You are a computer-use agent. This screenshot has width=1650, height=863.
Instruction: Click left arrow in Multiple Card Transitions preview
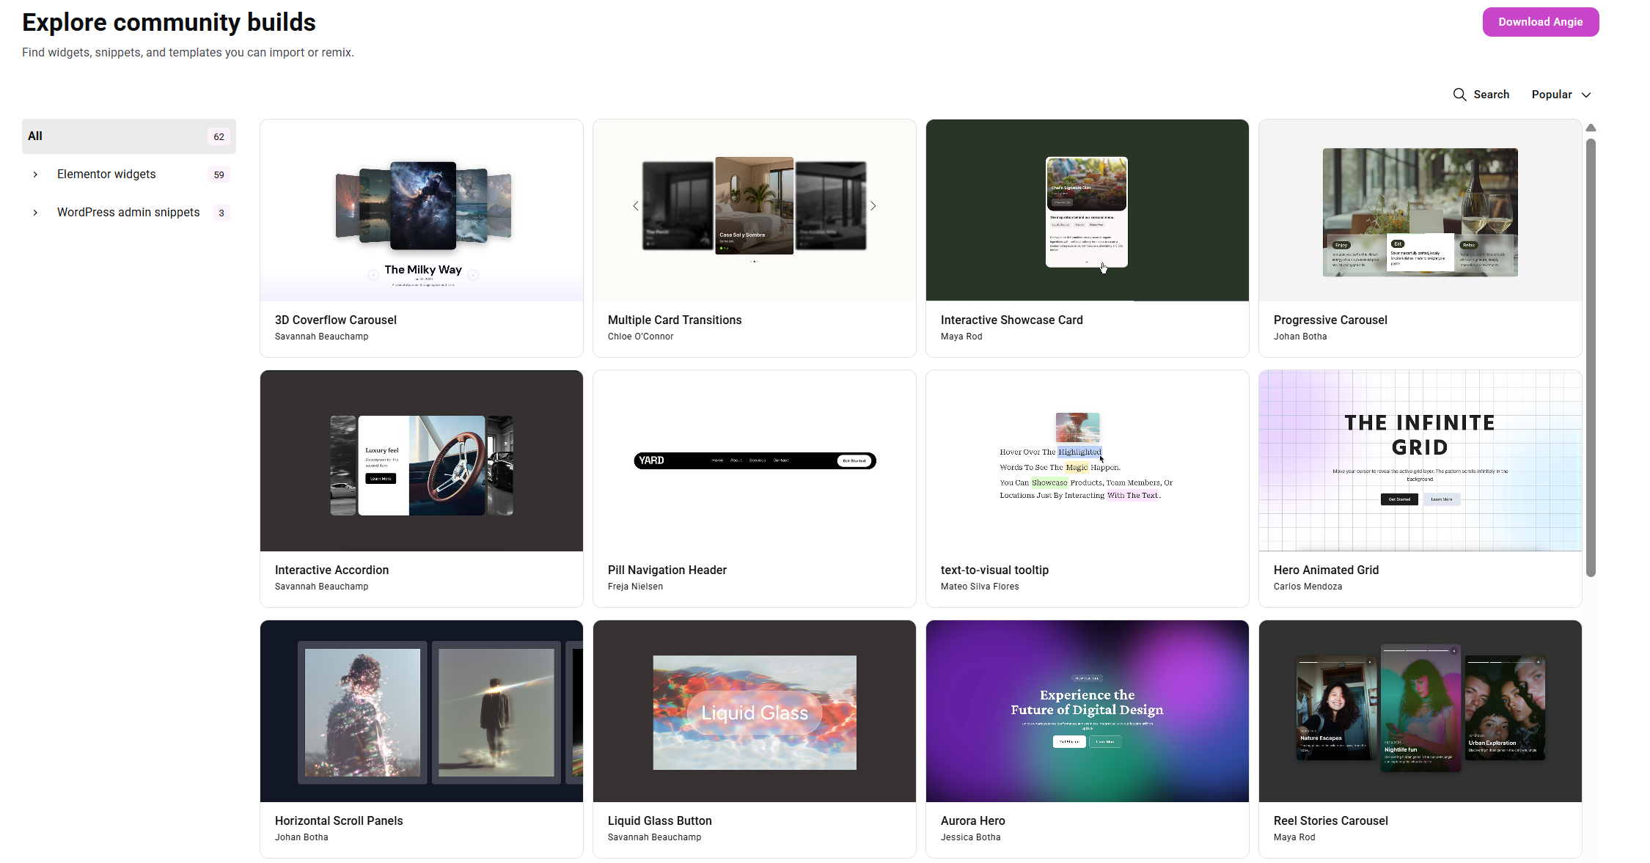click(636, 206)
